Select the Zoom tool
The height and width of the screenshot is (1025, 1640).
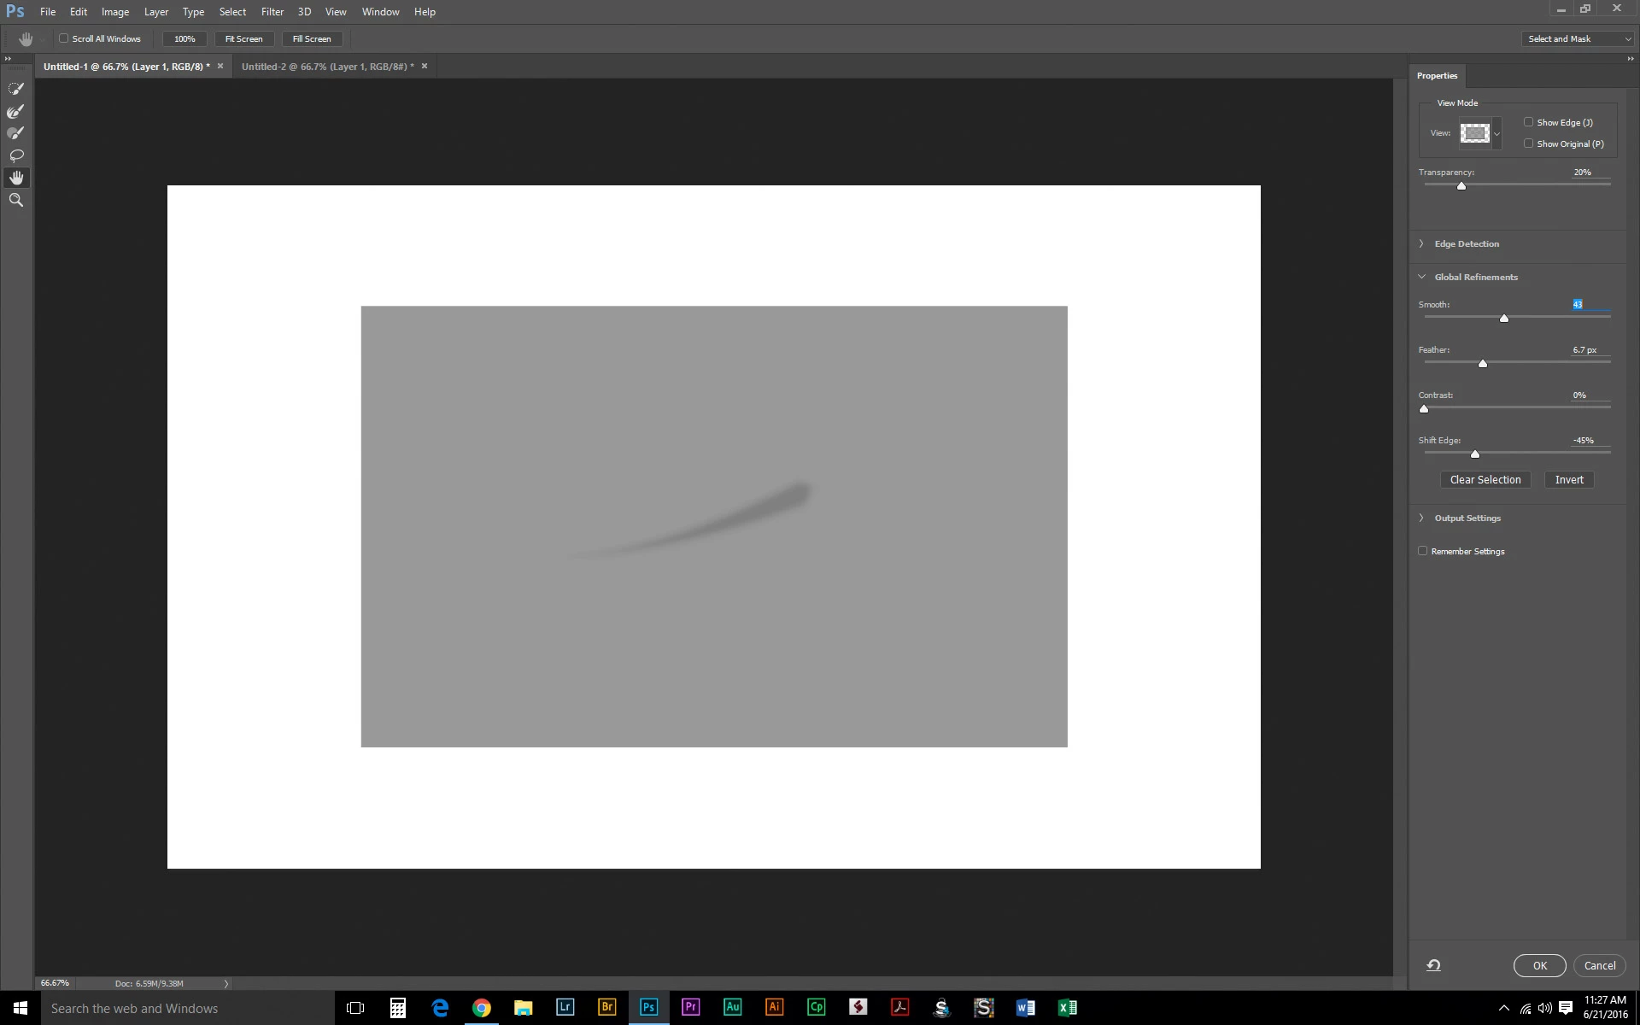[16, 200]
